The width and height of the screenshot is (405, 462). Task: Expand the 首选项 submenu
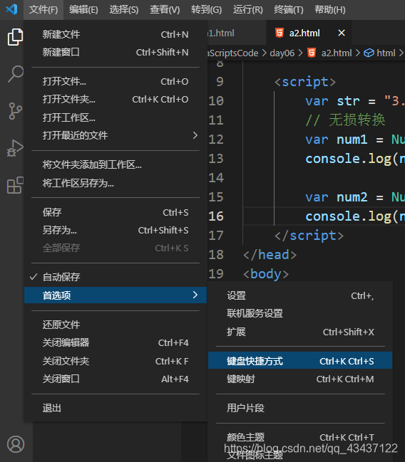116,295
